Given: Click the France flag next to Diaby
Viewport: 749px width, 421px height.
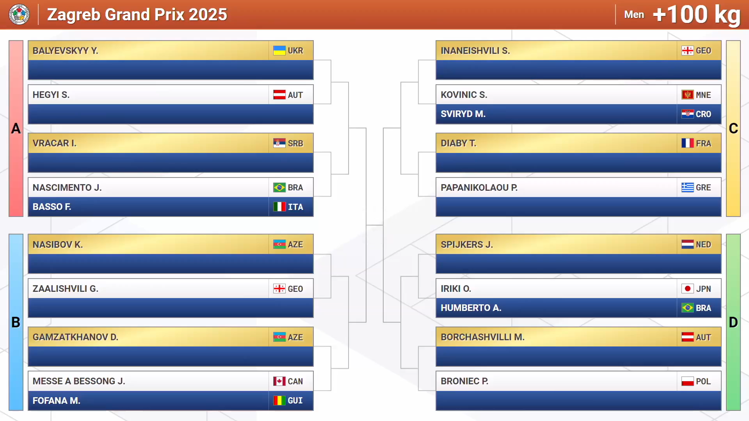Looking at the screenshot, I should [x=687, y=143].
